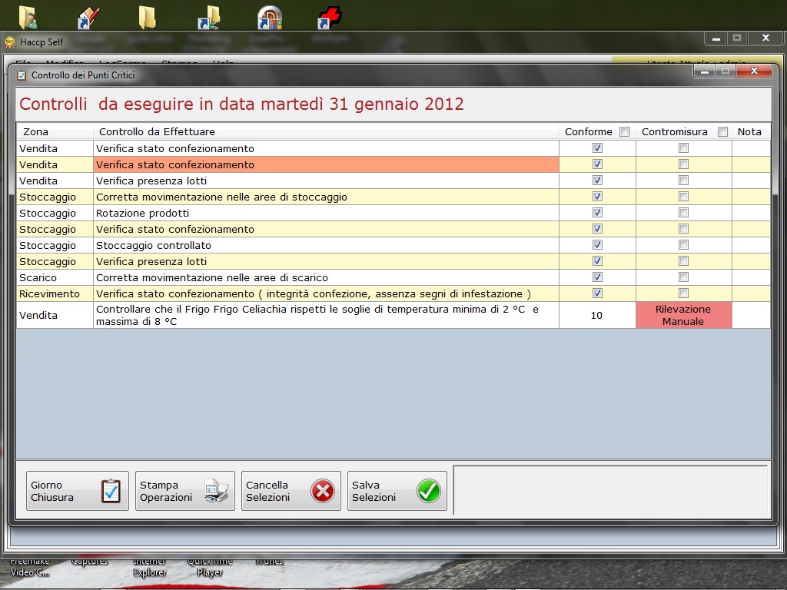This screenshot has height=590, width=787.
Task: Click the Zona column header
Action: click(x=35, y=131)
